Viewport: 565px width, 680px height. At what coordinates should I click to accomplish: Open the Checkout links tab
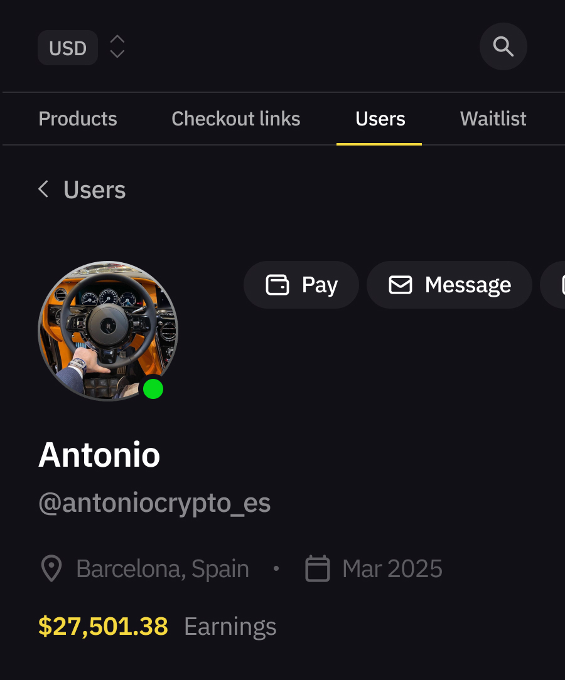(236, 119)
